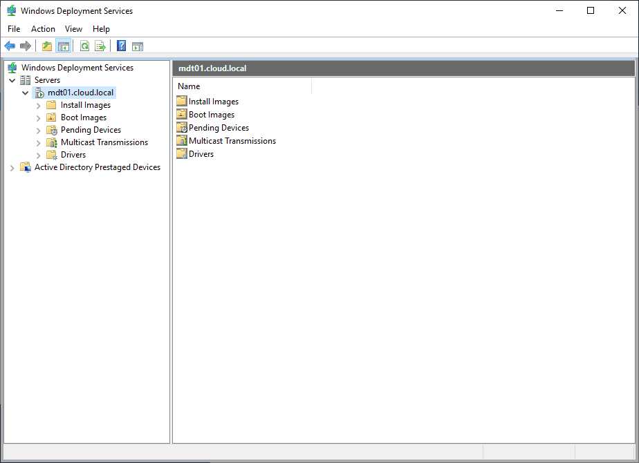The image size is (639, 463).
Task: Click Install Images folder icon in tree
Action: 51,105
